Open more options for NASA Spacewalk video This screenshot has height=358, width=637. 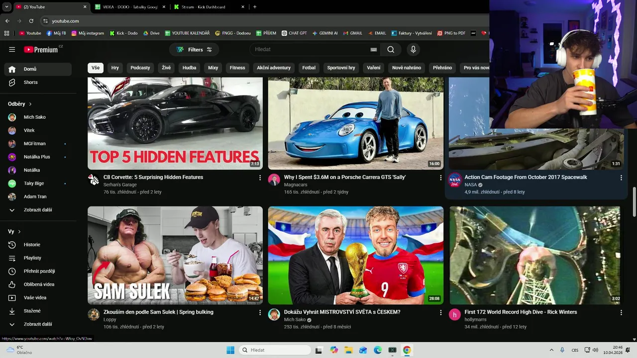tap(621, 178)
